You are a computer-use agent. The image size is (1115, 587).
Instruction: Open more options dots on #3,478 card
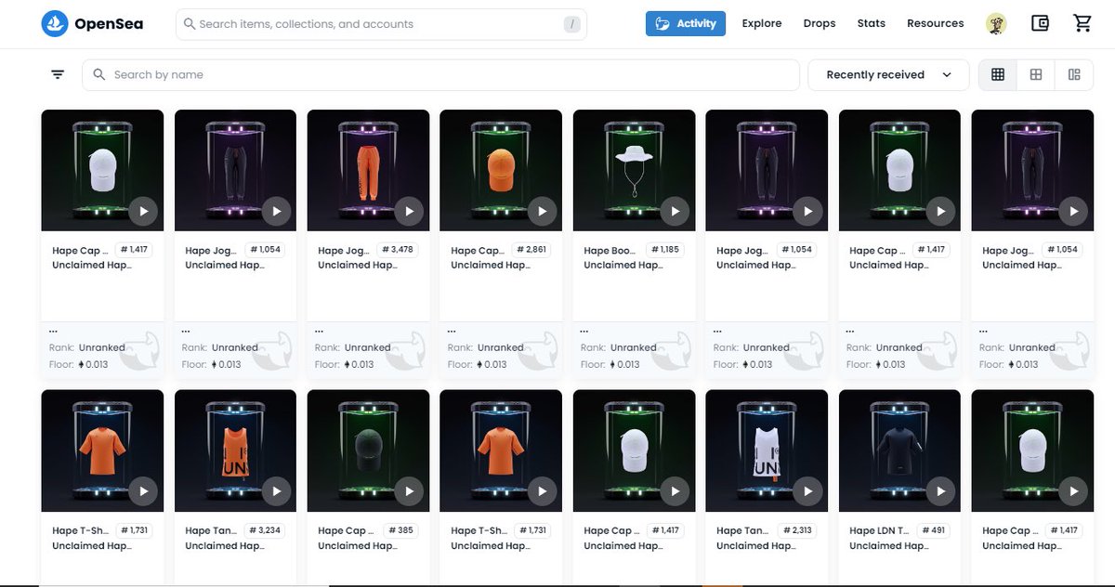coord(320,331)
